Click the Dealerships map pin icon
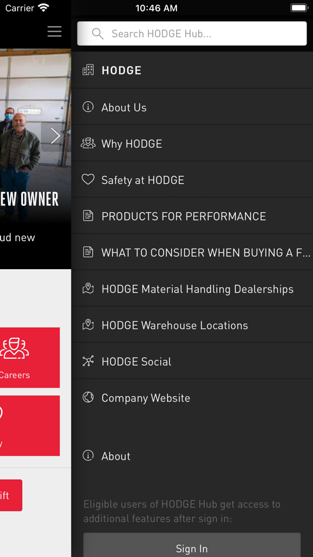 point(88,288)
